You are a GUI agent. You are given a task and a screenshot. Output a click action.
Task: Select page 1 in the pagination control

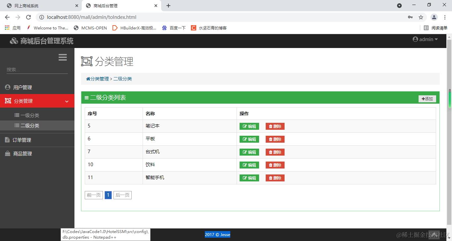click(x=108, y=195)
